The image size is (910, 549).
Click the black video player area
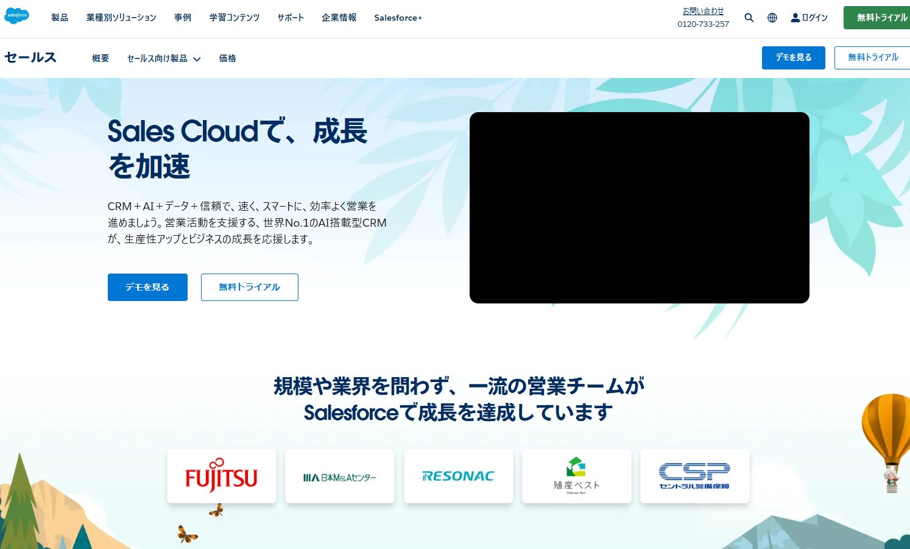pyautogui.click(x=640, y=208)
